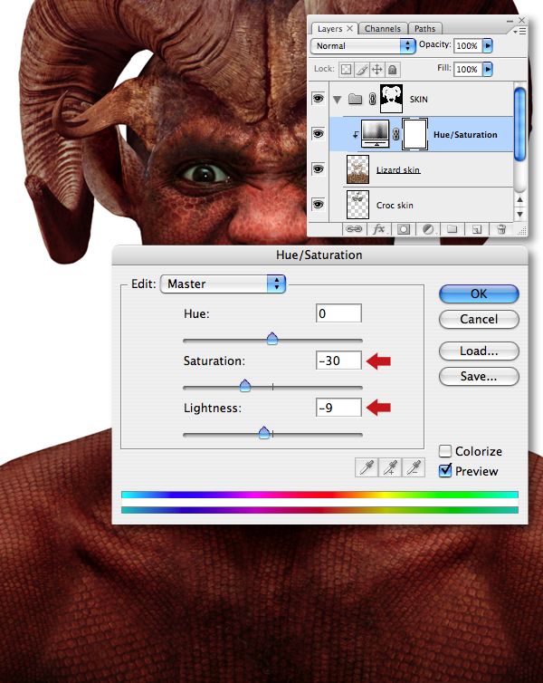Create new adjustment layer icon
Viewport: 543px width, 683px height.
tap(428, 228)
